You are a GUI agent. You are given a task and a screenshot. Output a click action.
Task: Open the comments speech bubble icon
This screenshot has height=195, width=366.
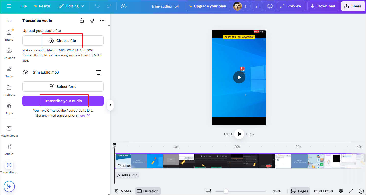(x=270, y=6)
